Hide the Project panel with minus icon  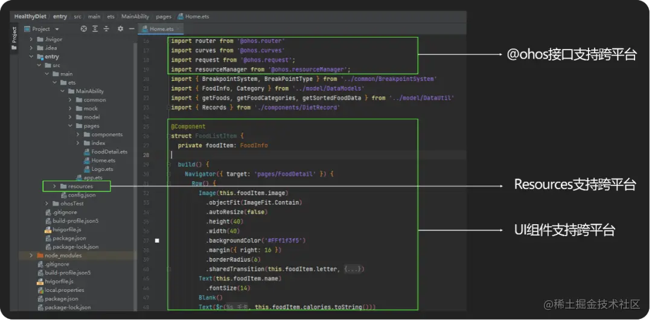(x=132, y=29)
